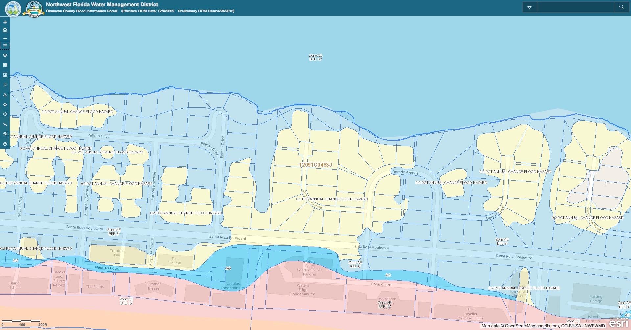Click the Northwest Florida Water Management District title
The height and width of the screenshot is (330, 631).
[x=102, y=5]
